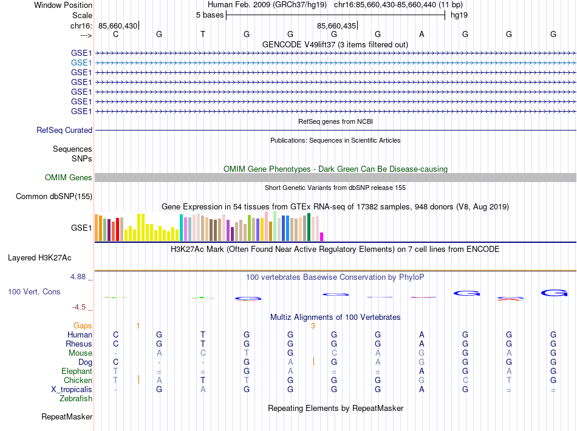Open the 100 Vert. Cons track label
This screenshot has width=577, height=431.
coord(34,291)
